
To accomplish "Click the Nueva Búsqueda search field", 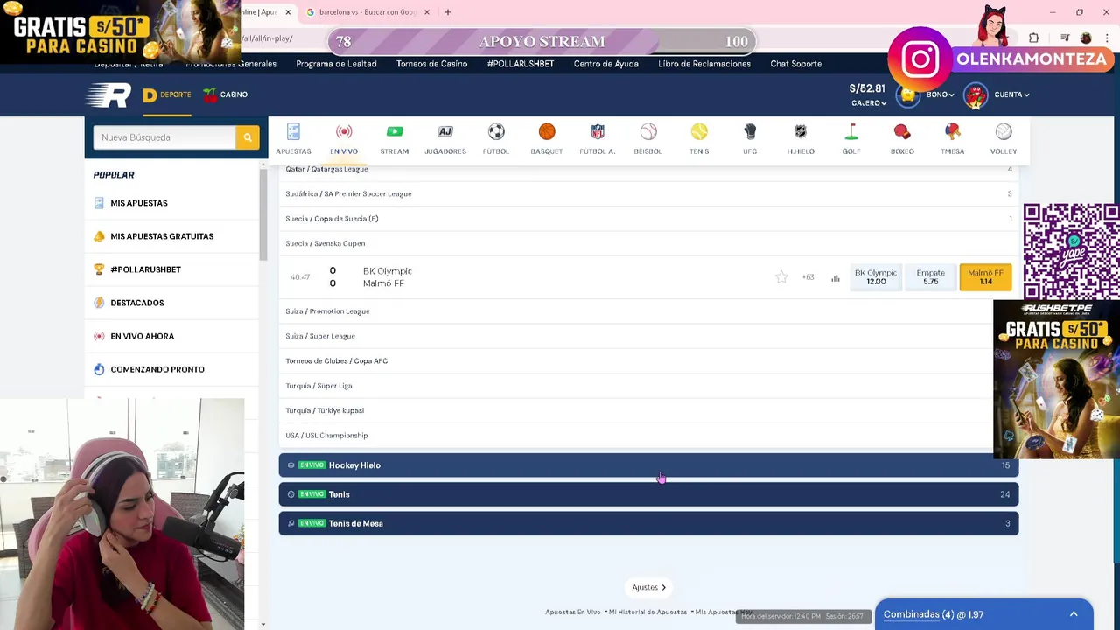I will 164,137.
